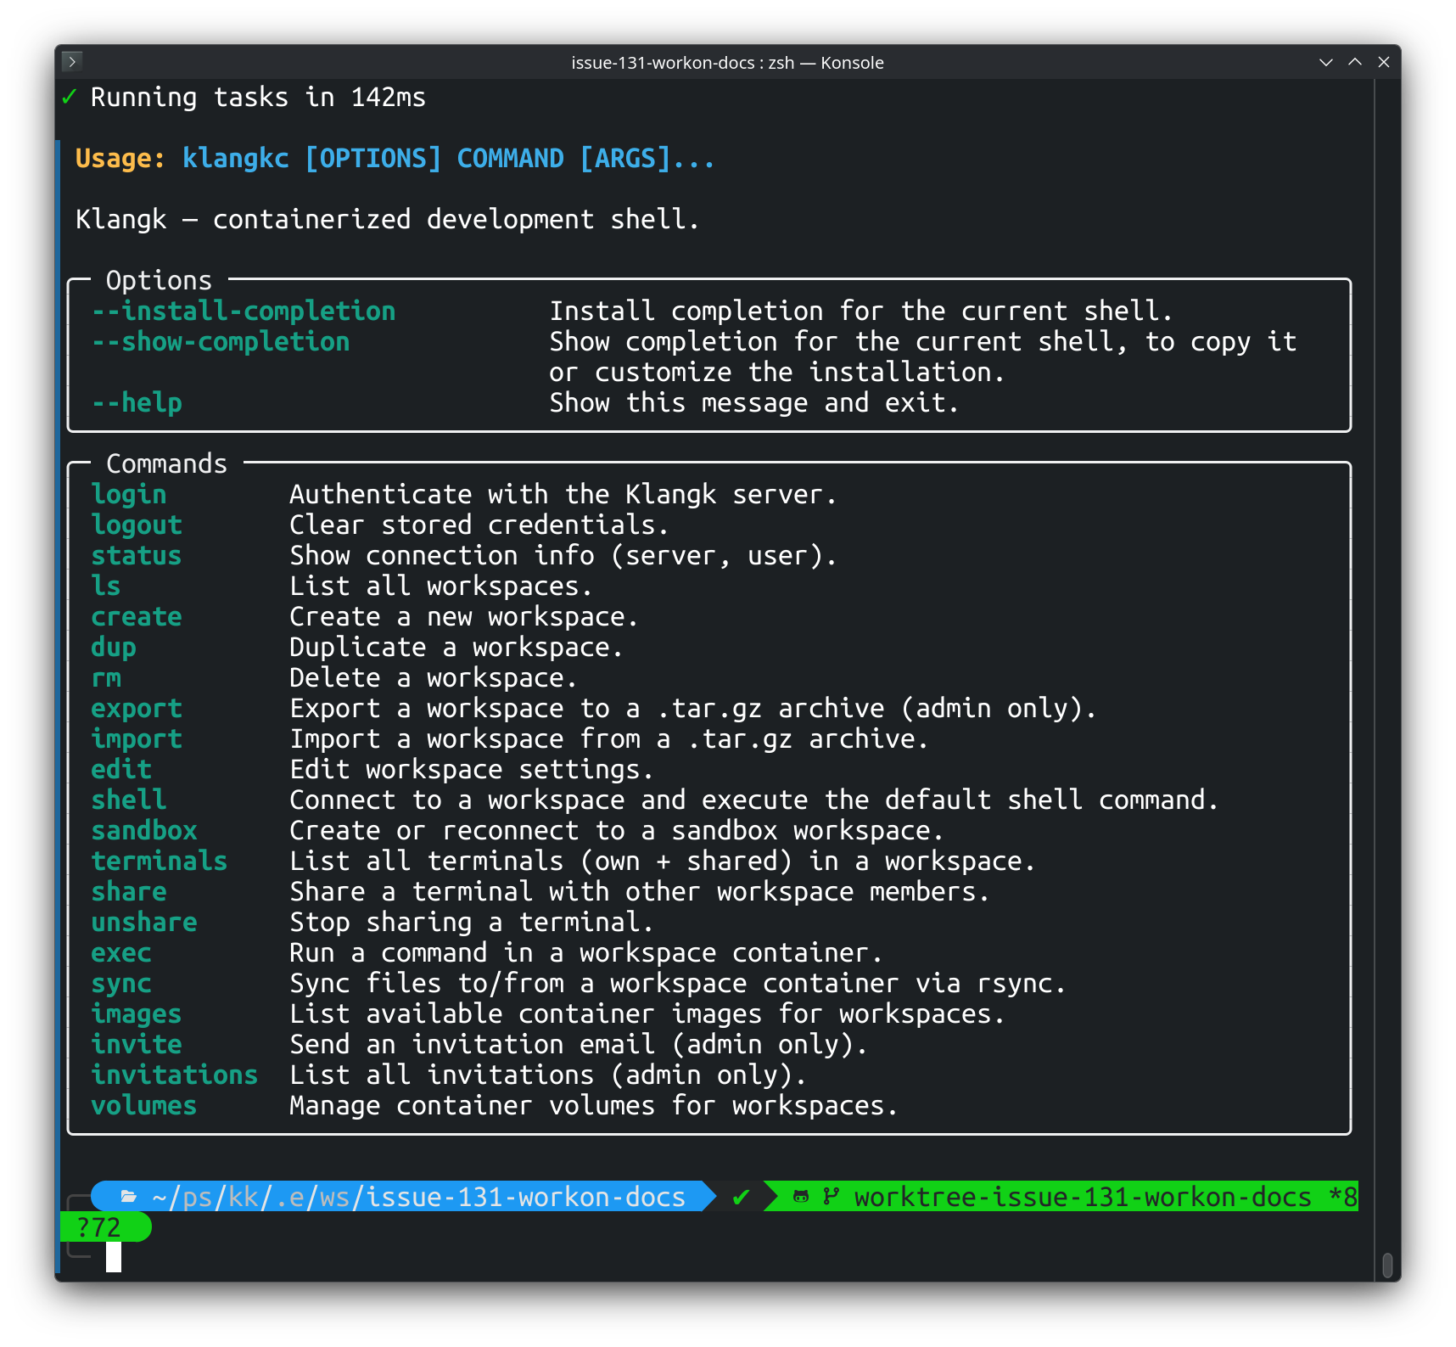Image resolution: width=1456 pixels, height=1347 pixels.
Task: Click the 'exec' command name
Action: pos(121,952)
